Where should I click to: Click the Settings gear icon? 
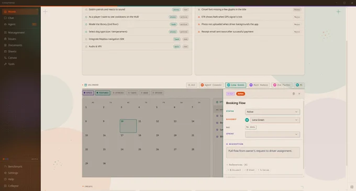coord(5,173)
